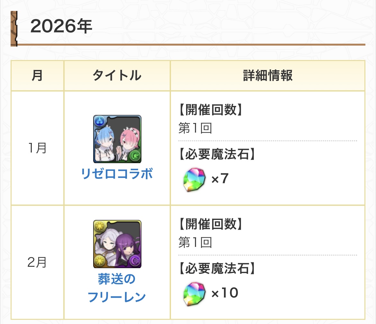
Task: Click the brown ornament beside the 2026年 heading
Action: click(x=14, y=29)
